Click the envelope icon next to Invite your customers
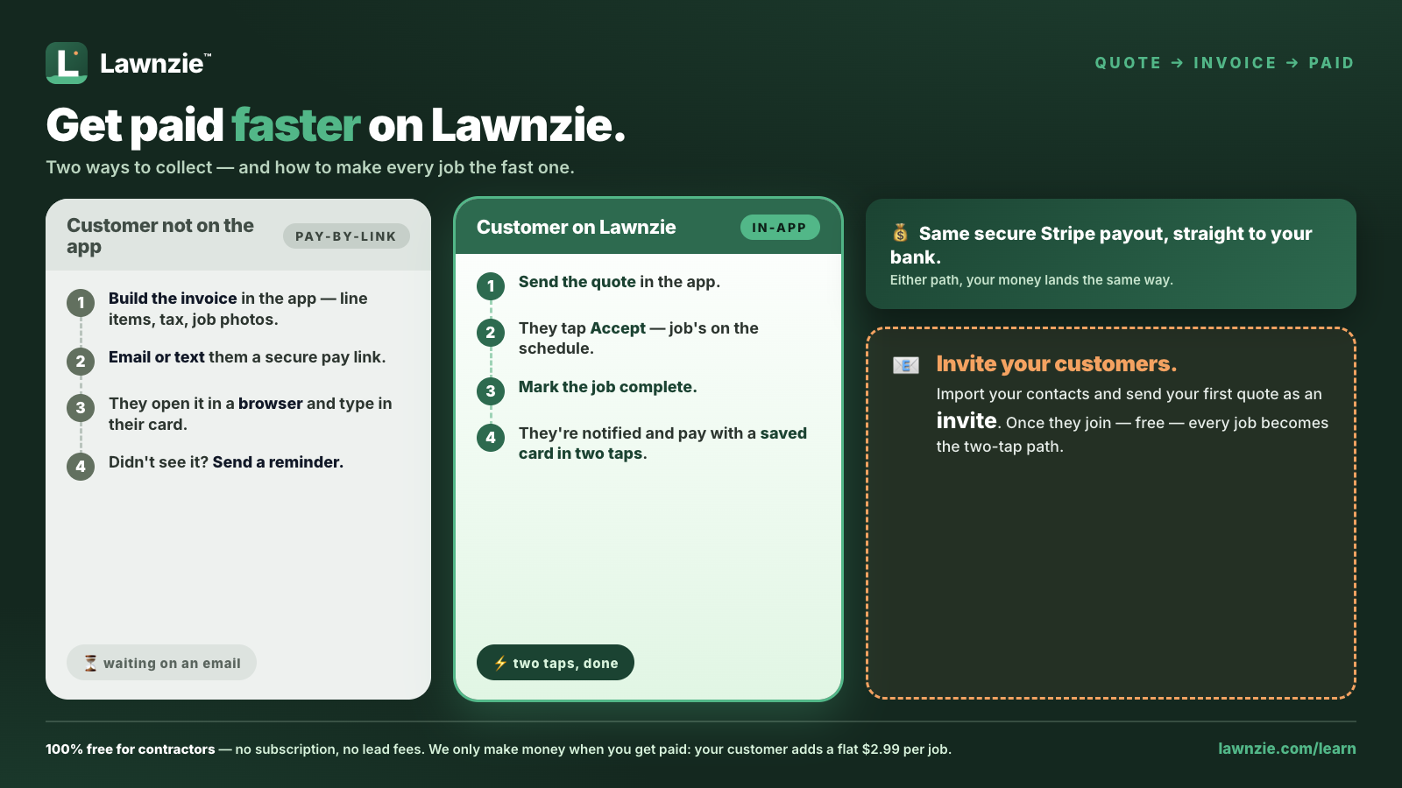This screenshot has height=788, width=1402. click(x=906, y=365)
